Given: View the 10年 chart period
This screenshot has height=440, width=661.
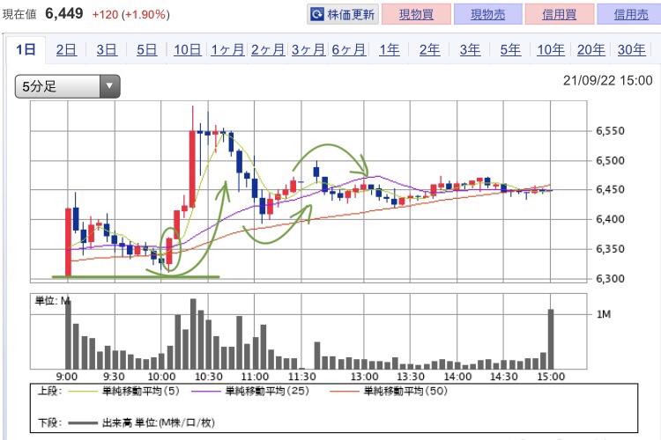Looking at the screenshot, I should point(551,49).
